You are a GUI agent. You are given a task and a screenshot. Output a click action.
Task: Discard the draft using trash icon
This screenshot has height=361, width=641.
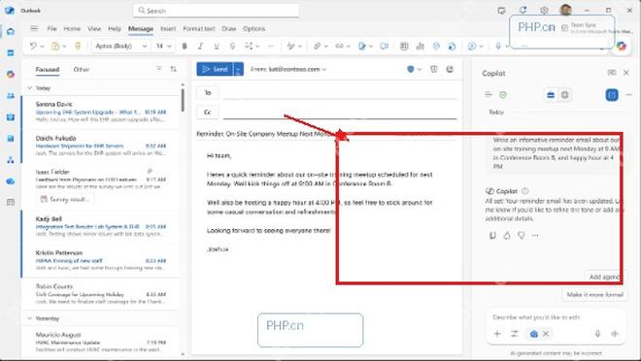point(434,69)
